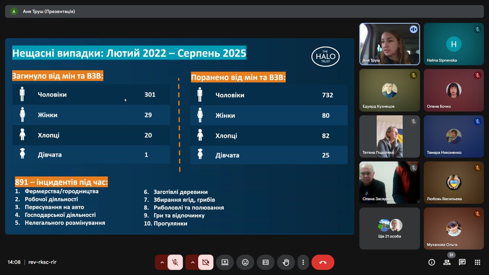Toggle the muted microphone button
The height and width of the screenshot is (275, 489).
pos(175,262)
